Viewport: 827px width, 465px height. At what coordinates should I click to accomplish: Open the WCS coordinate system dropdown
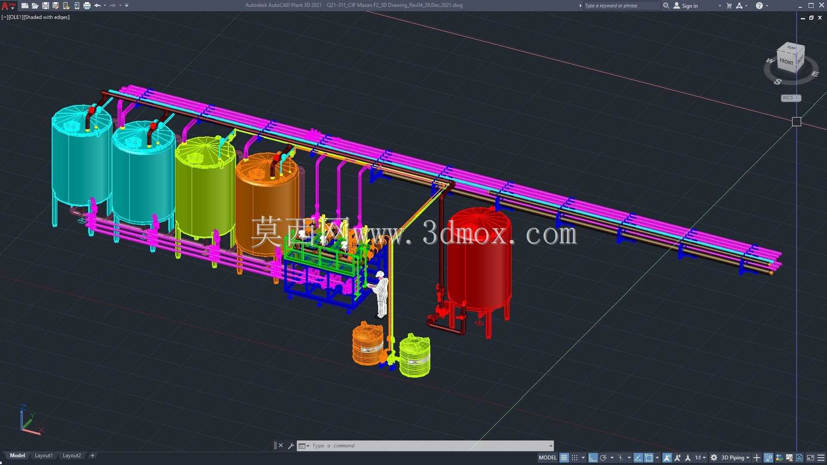coord(791,98)
